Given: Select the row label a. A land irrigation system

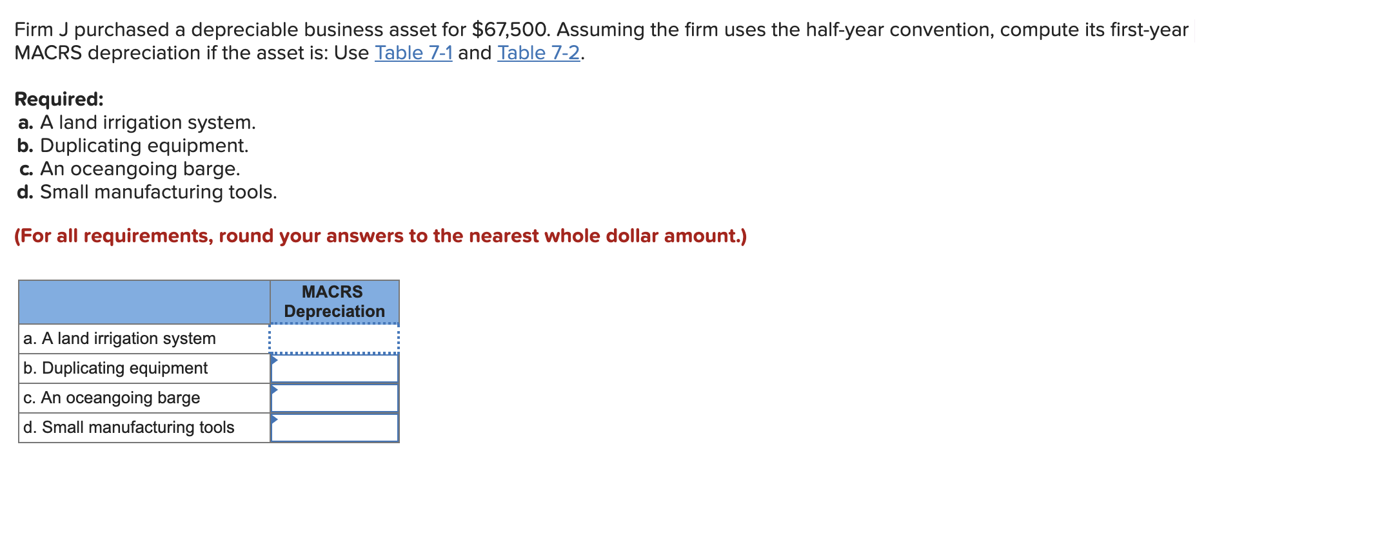Looking at the screenshot, I should click(119, 338).
